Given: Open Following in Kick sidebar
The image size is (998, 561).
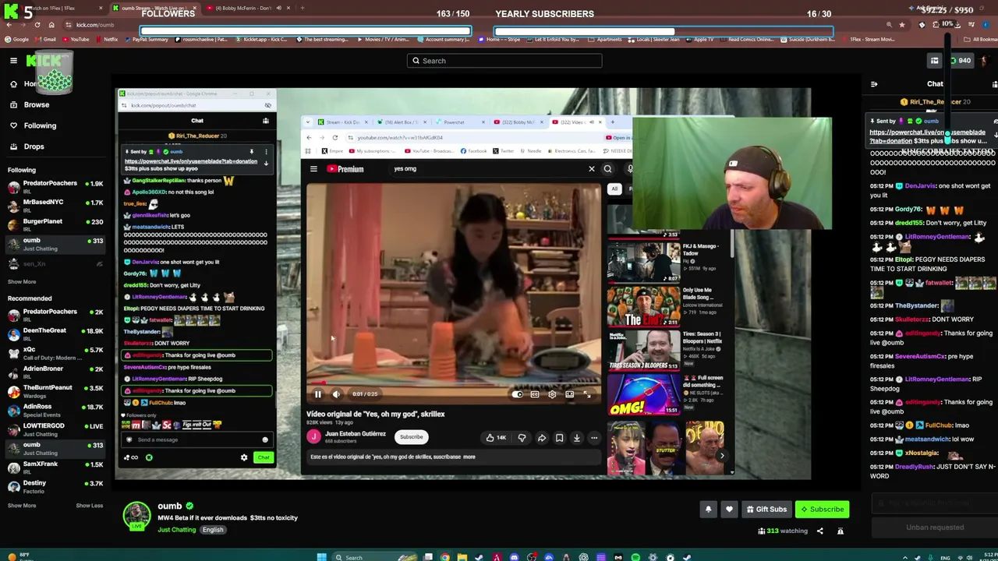Looking at the screenshot, I should pos(39,125).
